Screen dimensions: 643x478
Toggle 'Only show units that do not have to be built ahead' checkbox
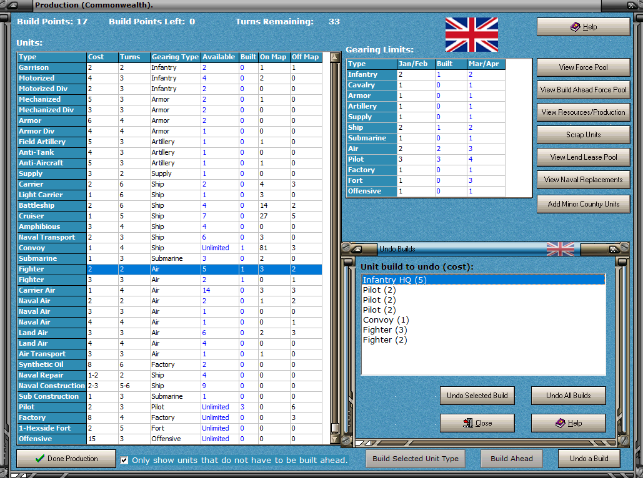[x=124, y=461]
